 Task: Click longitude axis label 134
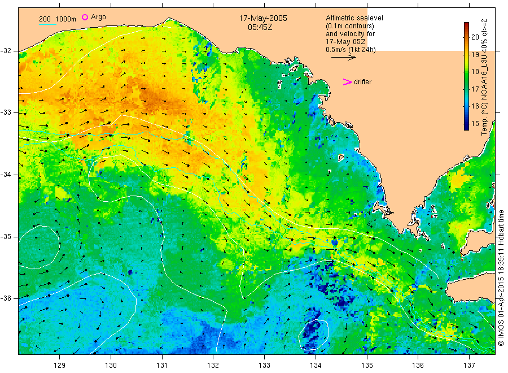click(x=316, y=366)
